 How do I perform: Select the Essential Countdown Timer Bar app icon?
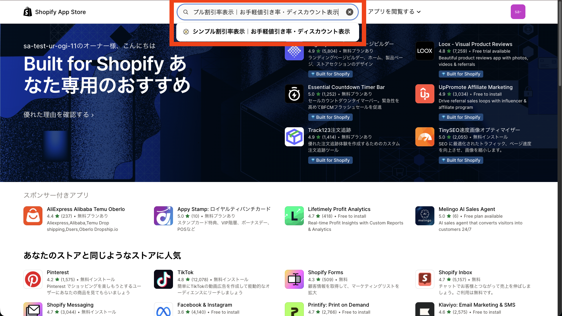[x=294, y=94]
